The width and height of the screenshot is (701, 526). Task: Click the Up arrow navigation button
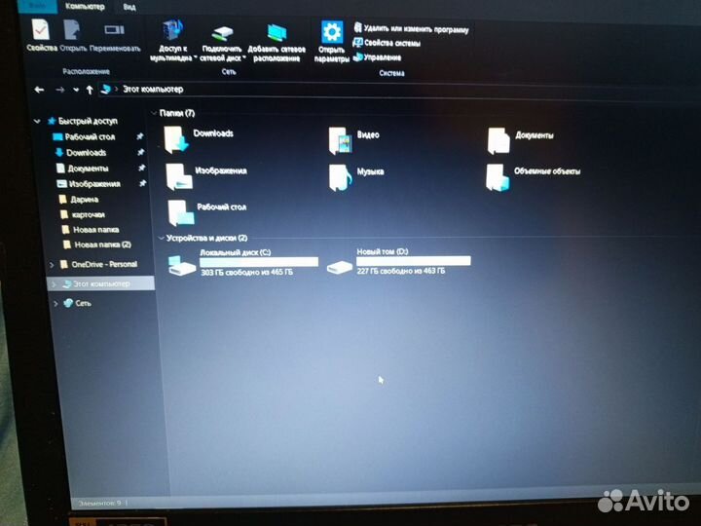click(90, 89)
